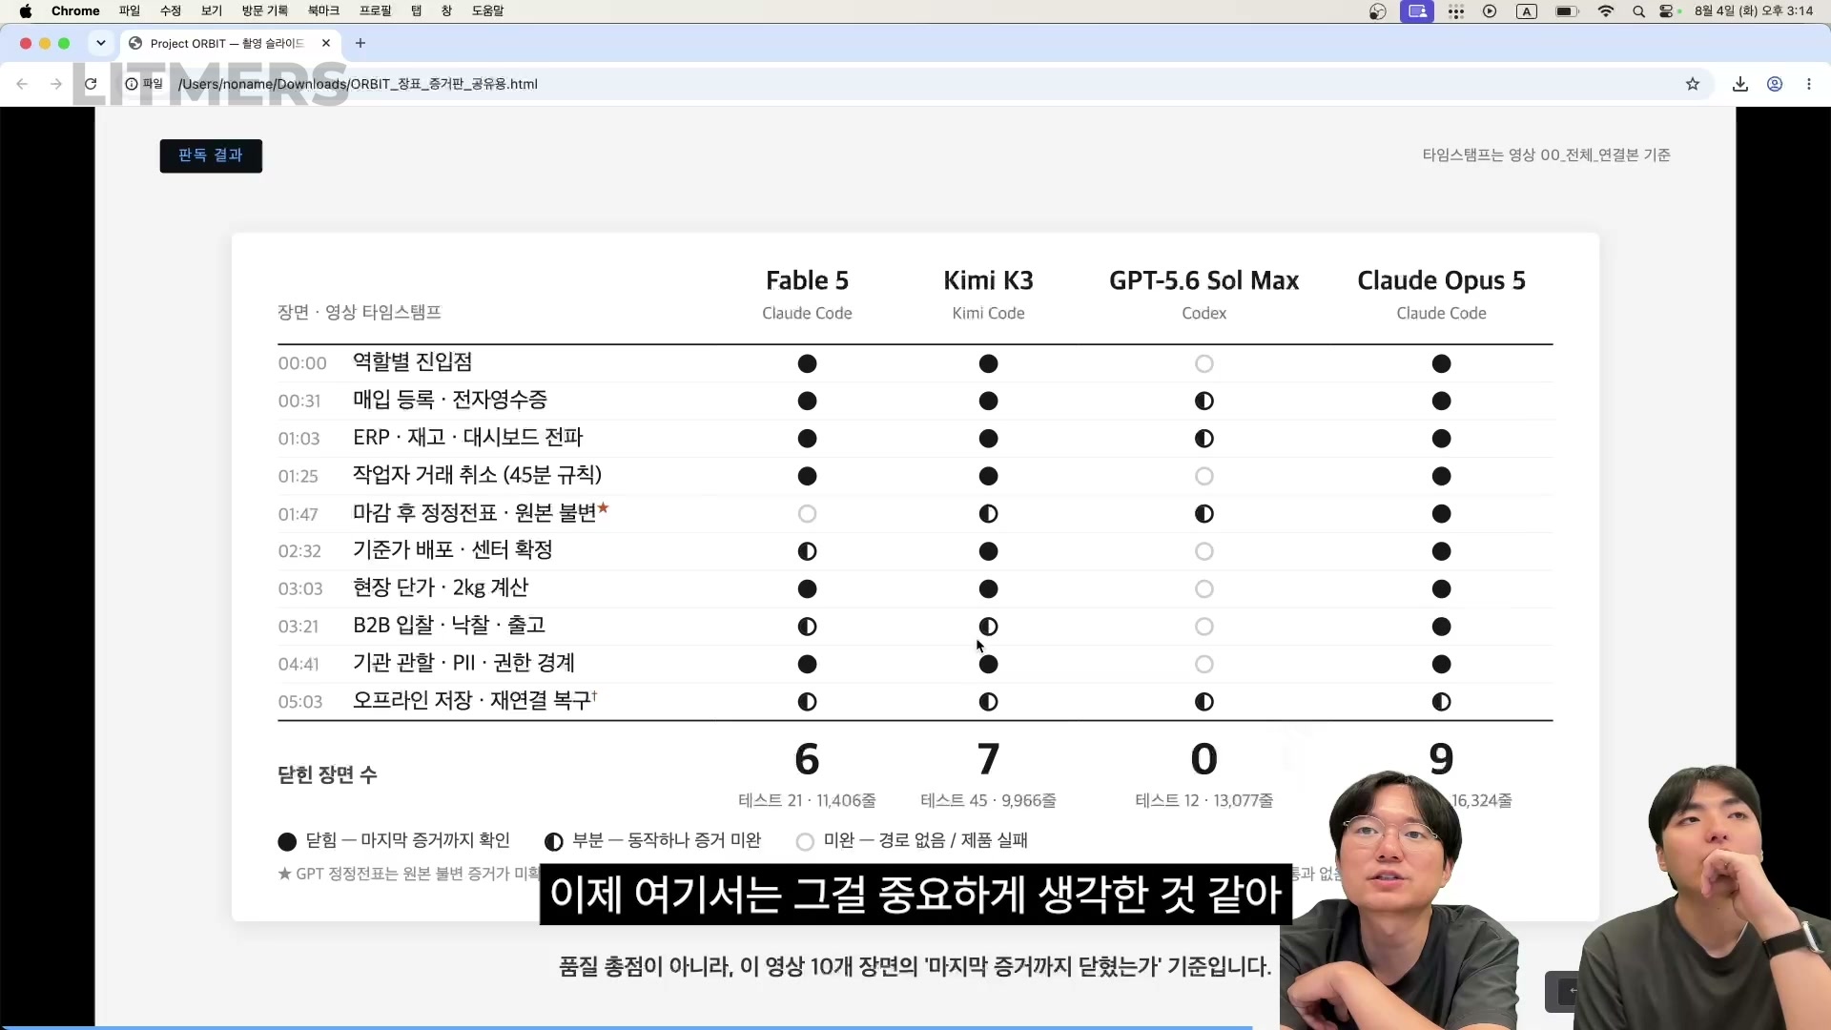Open the 북마크 menu
Viewport: 1831px width, 1030px height.
click(x=323, y=11)
